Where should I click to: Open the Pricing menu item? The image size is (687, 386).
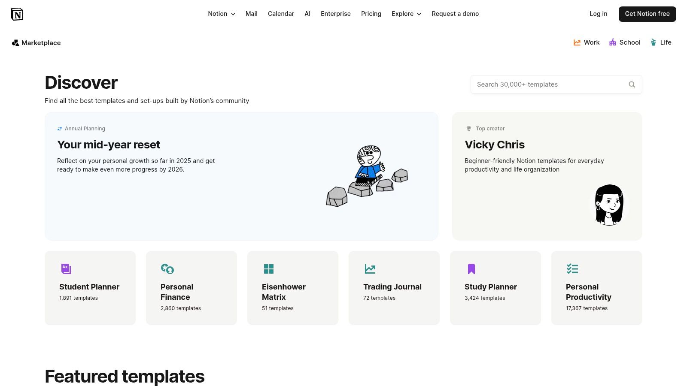[371, 14]
